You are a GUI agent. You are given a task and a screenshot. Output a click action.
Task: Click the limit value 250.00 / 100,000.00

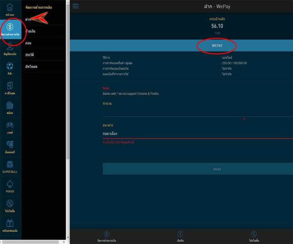(234, 63)
